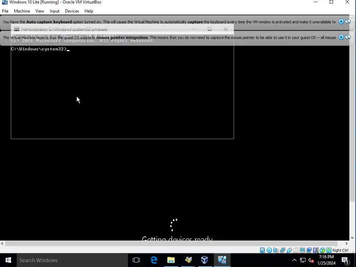Minimize the VirtualBox VM window
This screenshot has height=267, width=356.
click(x=316, y=2)
